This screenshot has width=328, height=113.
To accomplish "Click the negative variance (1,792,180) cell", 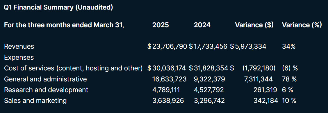I will (x=259, y=68).
